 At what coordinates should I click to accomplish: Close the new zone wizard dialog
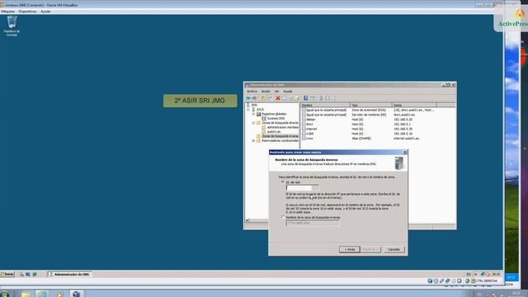(x=405, y=152)
